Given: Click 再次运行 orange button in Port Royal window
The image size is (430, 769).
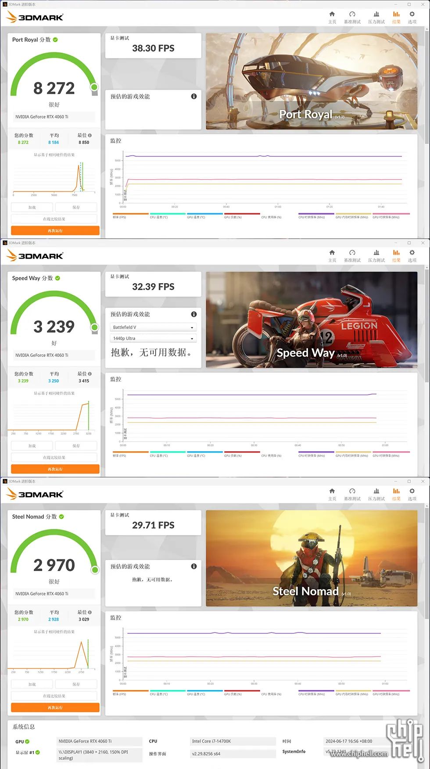Looking at the screenshot, I should click(55, 230).
